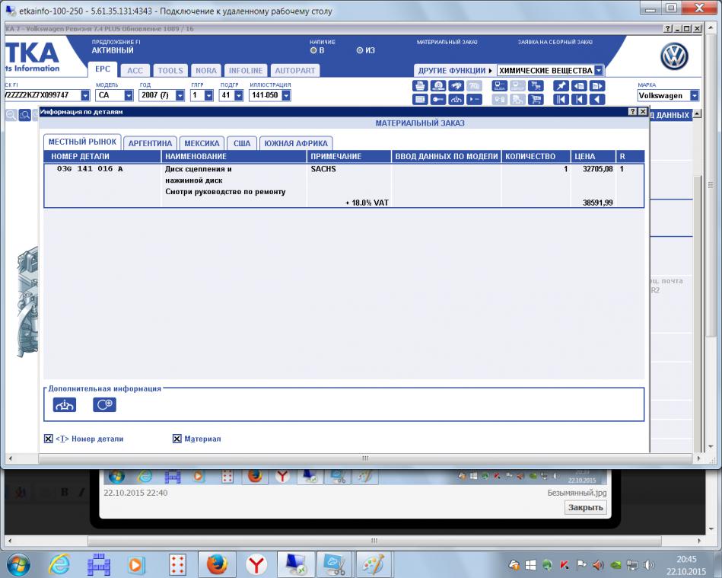The image size is (722, 578).
Task: Click the disc-plus icon under Дополнительная информация
Action: (104, 404)
